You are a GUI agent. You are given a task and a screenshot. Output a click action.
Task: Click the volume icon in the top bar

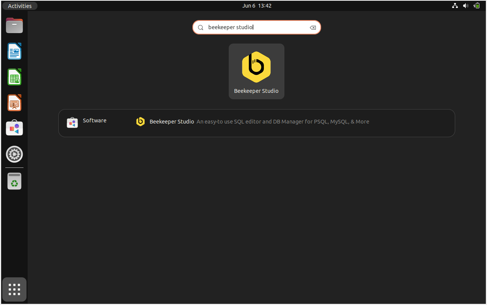(x=466, y=6)
